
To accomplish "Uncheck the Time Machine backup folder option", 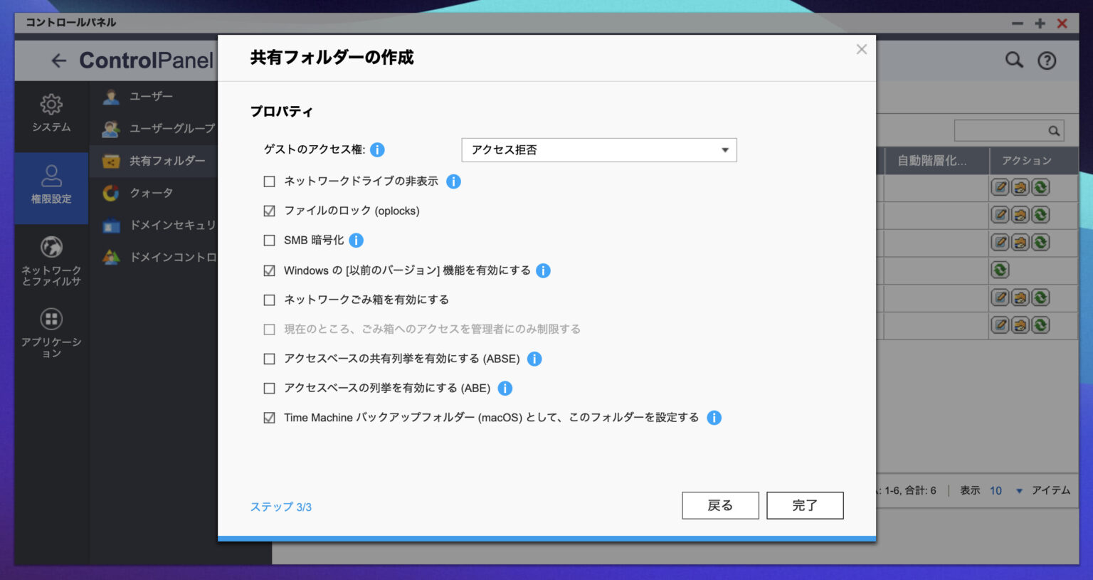I will [x=269, y=418].
